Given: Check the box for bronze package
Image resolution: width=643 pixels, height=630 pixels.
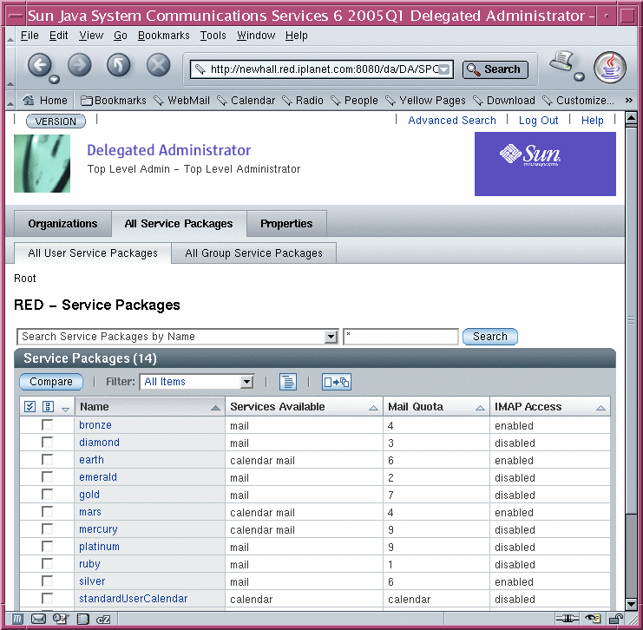Looking at the screenshot, I should coord(47,425).
